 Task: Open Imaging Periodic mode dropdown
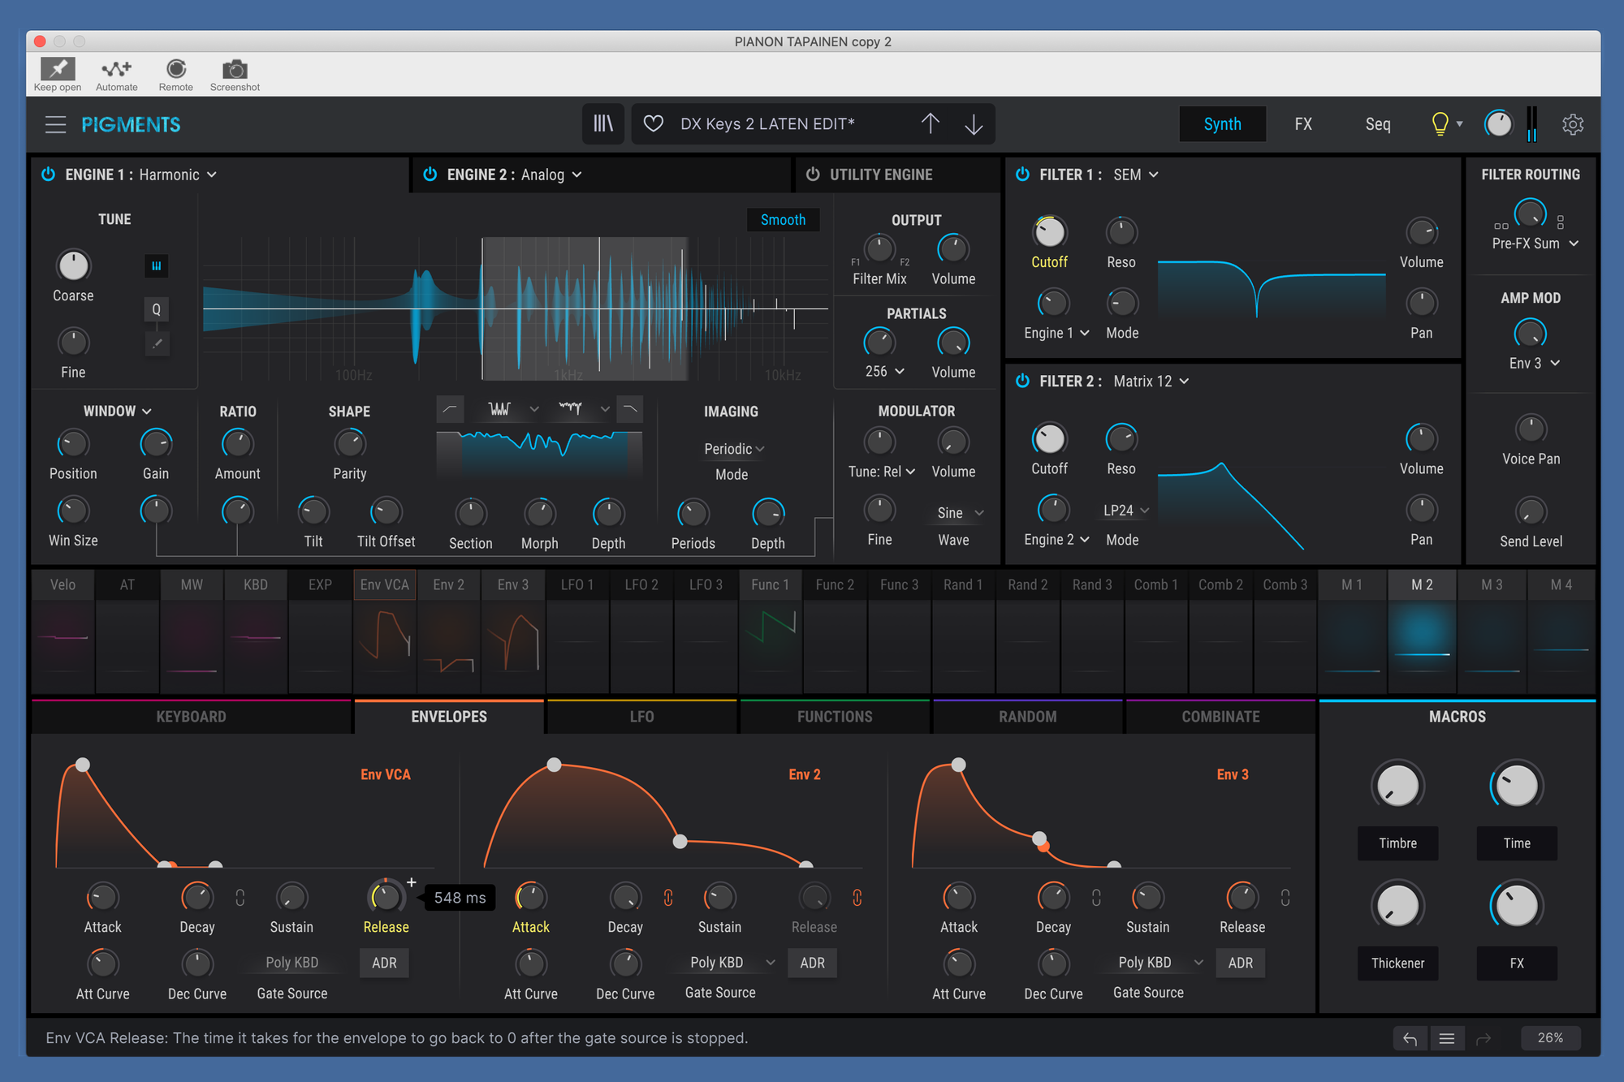point(734,449)
